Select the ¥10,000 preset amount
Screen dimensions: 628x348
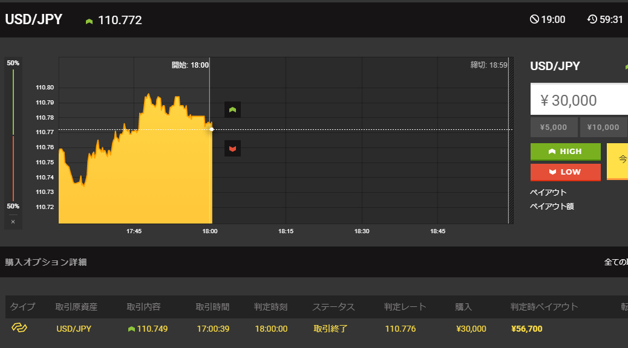tap(603, 127)
